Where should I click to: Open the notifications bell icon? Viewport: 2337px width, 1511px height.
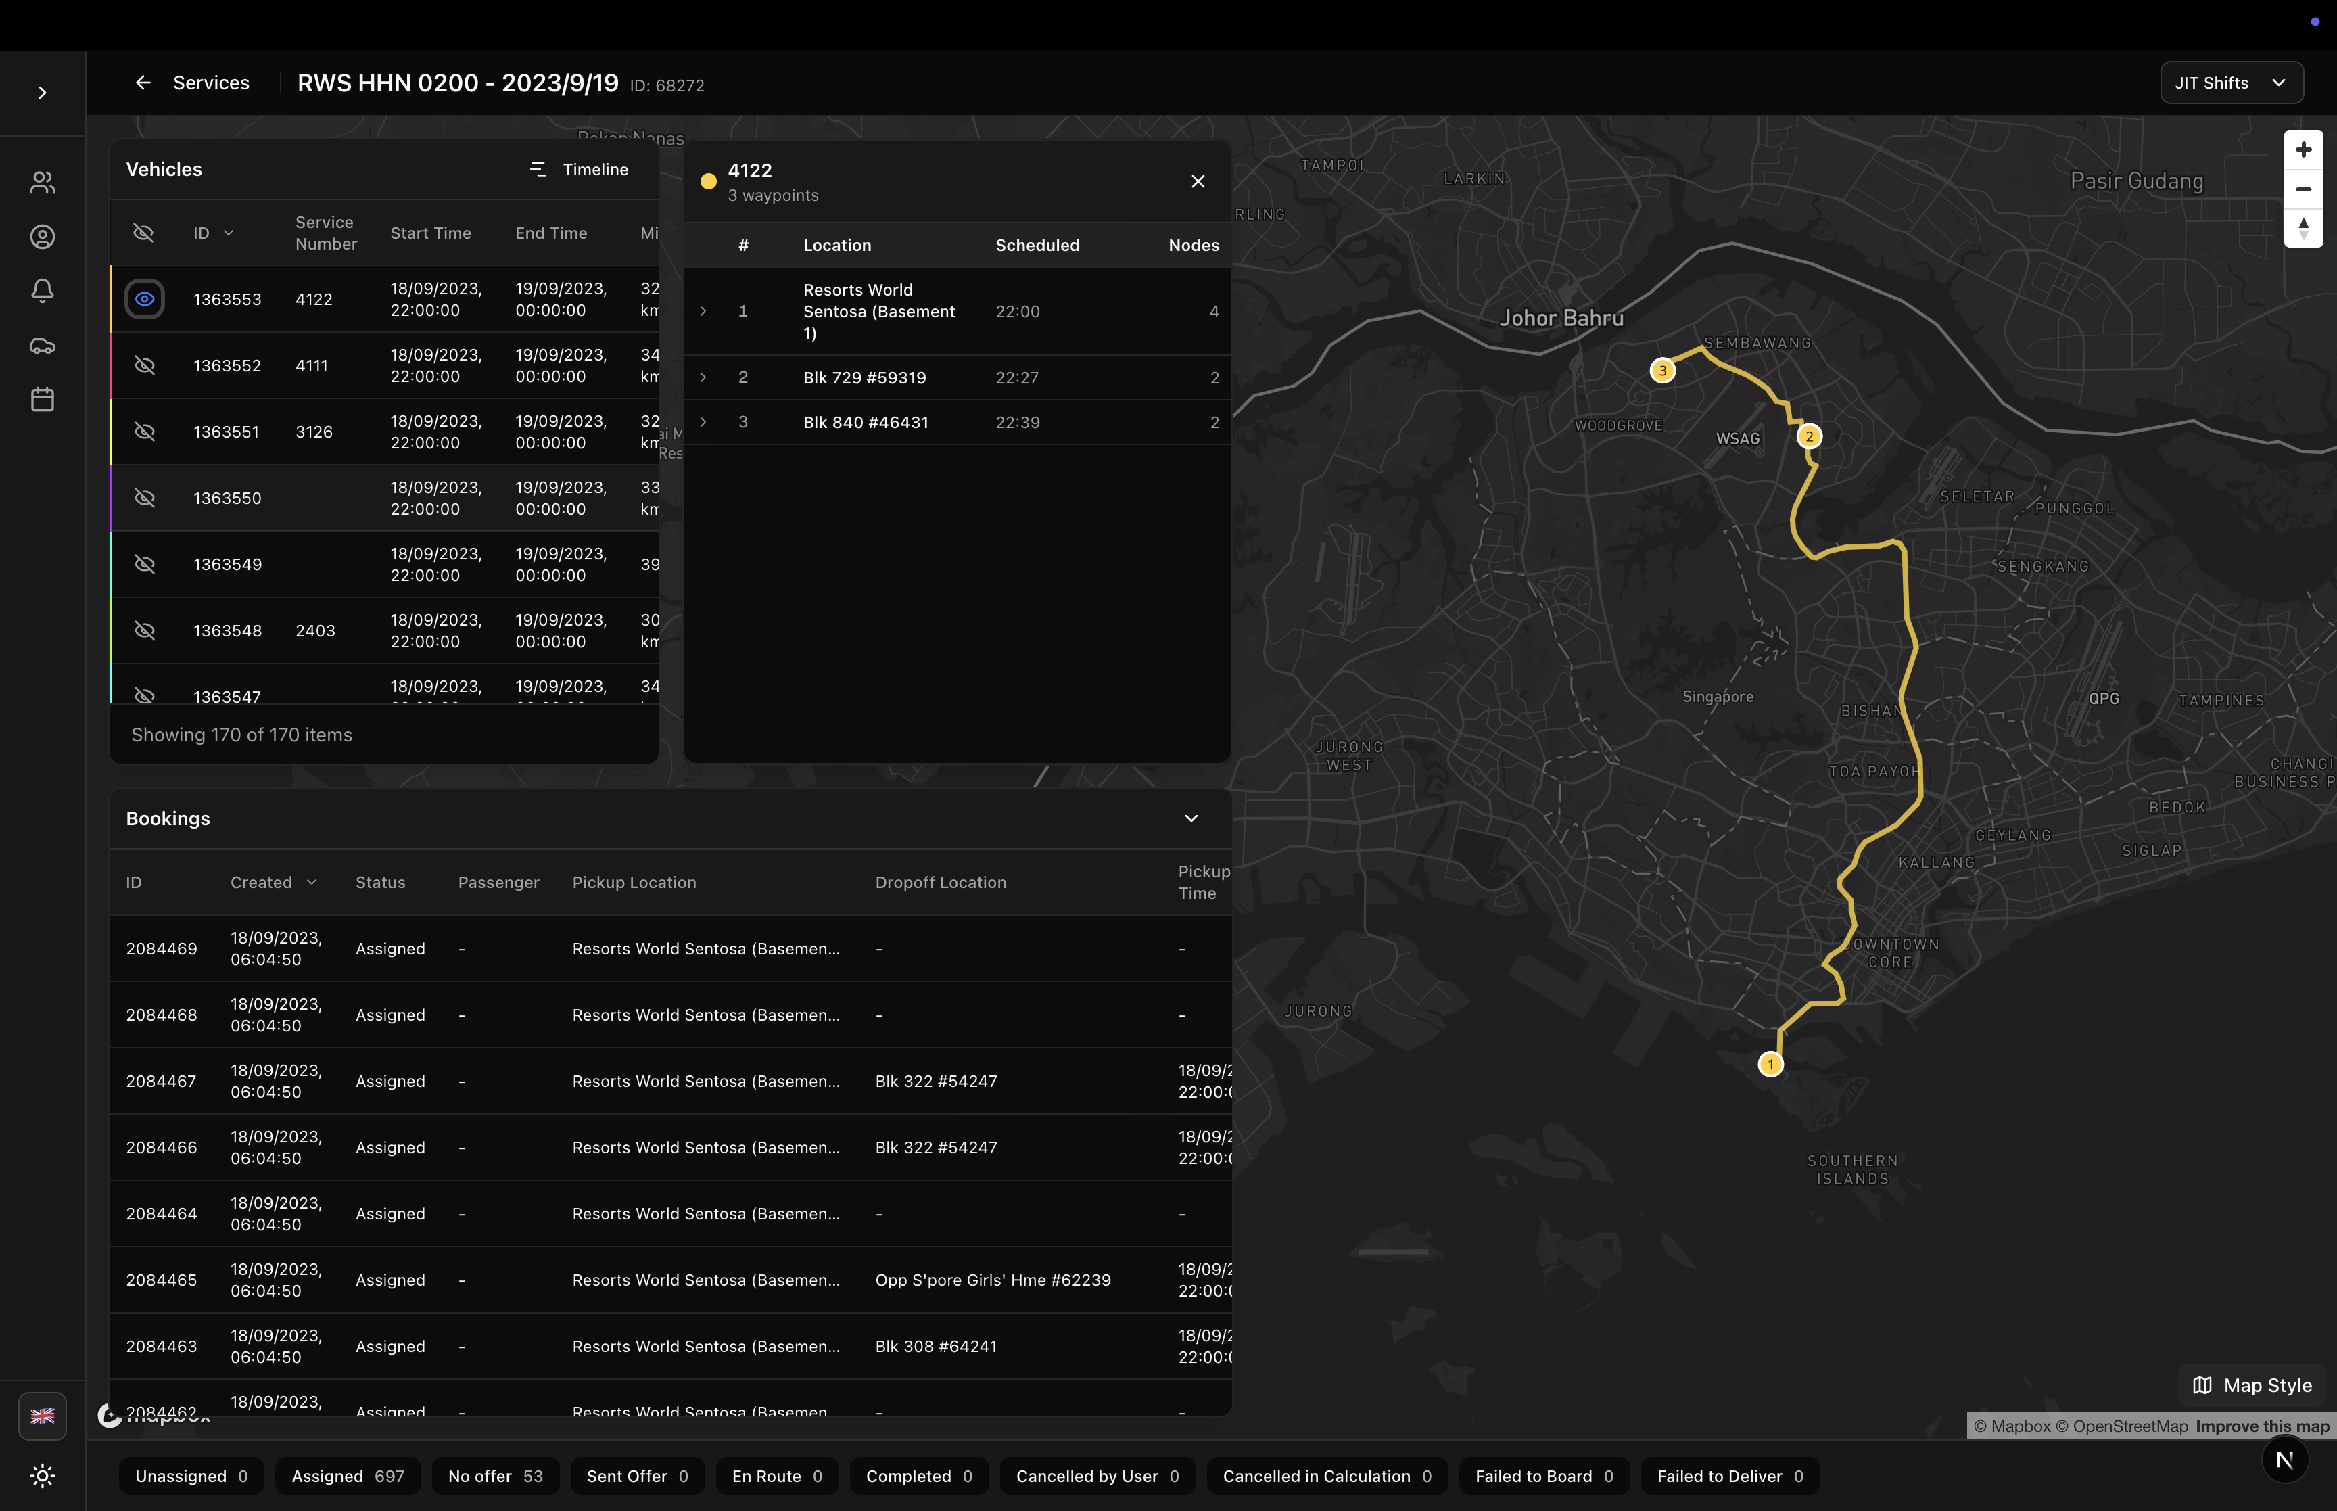click(42, 290)
